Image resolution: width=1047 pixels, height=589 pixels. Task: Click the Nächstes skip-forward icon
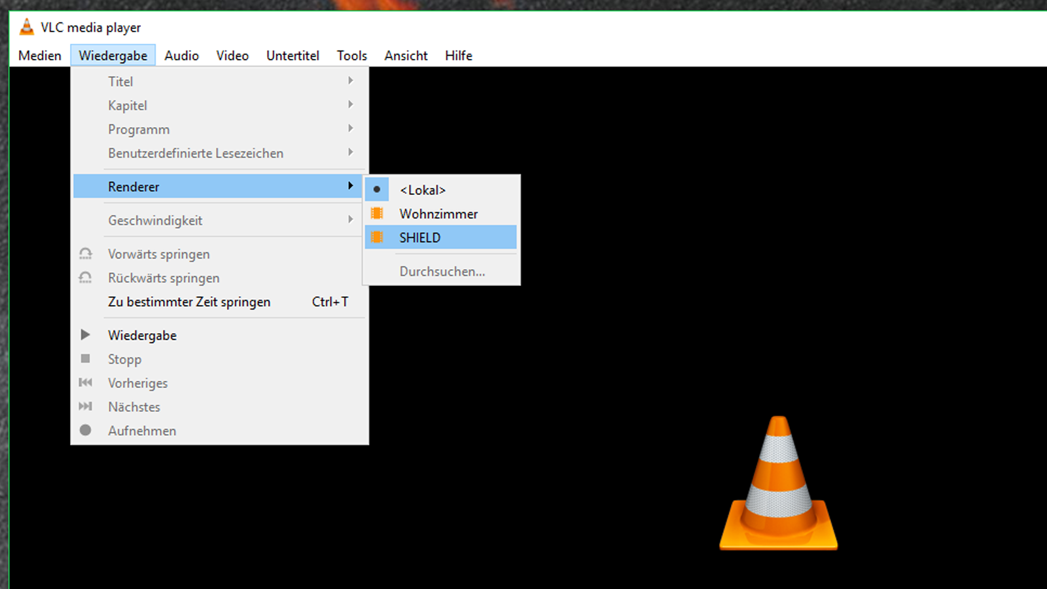[x=85, y=406]
